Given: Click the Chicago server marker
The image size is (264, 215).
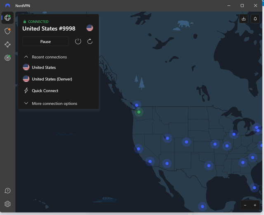Looking at the screenshot, I should pos(234,134).
